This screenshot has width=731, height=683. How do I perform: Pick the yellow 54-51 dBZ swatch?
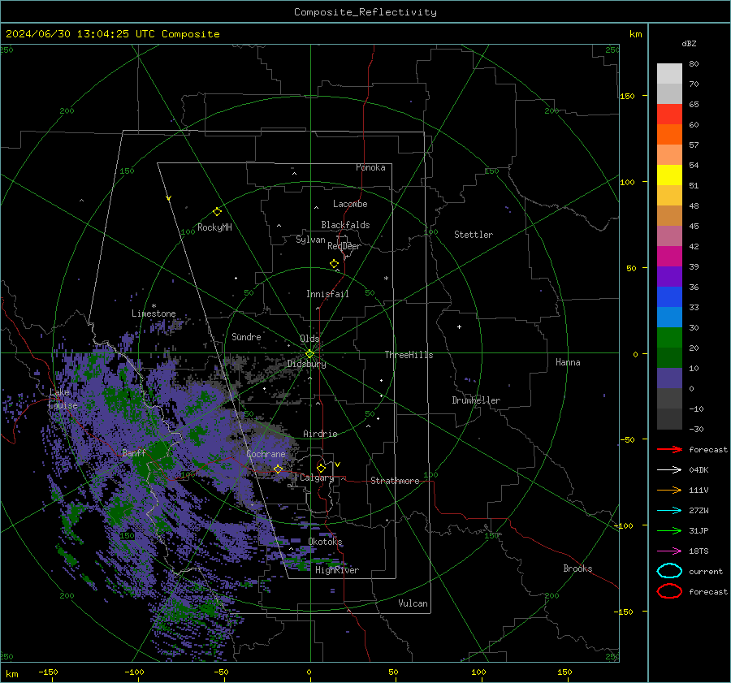(669, 175)
